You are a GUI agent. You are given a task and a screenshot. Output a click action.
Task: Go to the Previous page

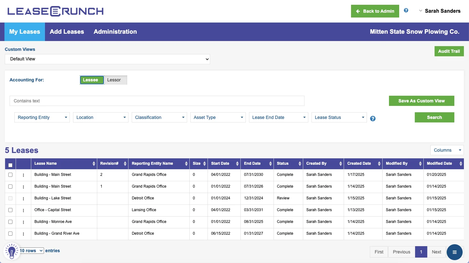coord(401,252)
